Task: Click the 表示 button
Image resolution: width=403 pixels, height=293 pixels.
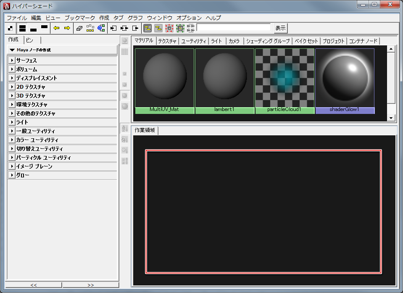Action: pos(280,28)
